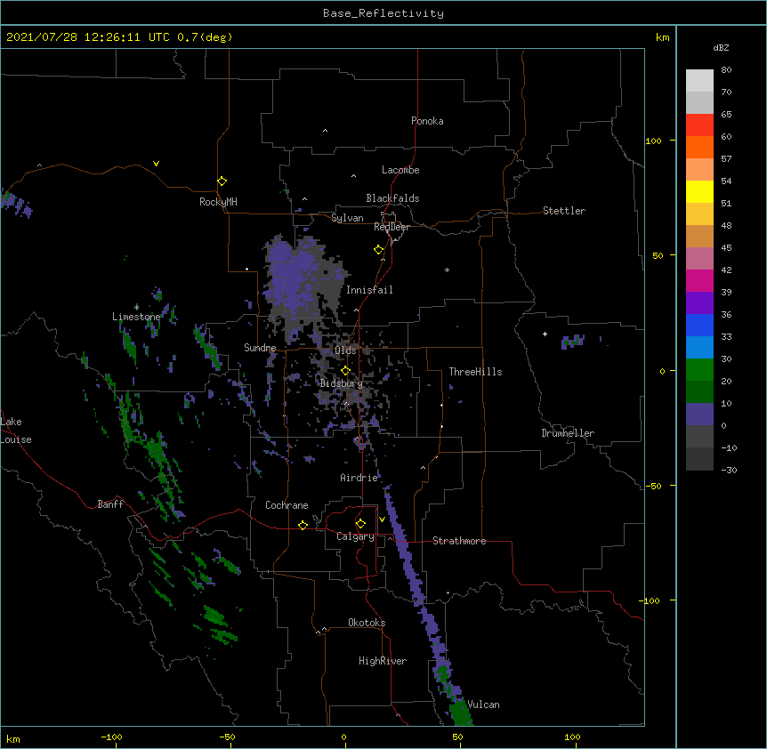Click the dBZ legend heading

pyautogui.click(x=721, y=47)
